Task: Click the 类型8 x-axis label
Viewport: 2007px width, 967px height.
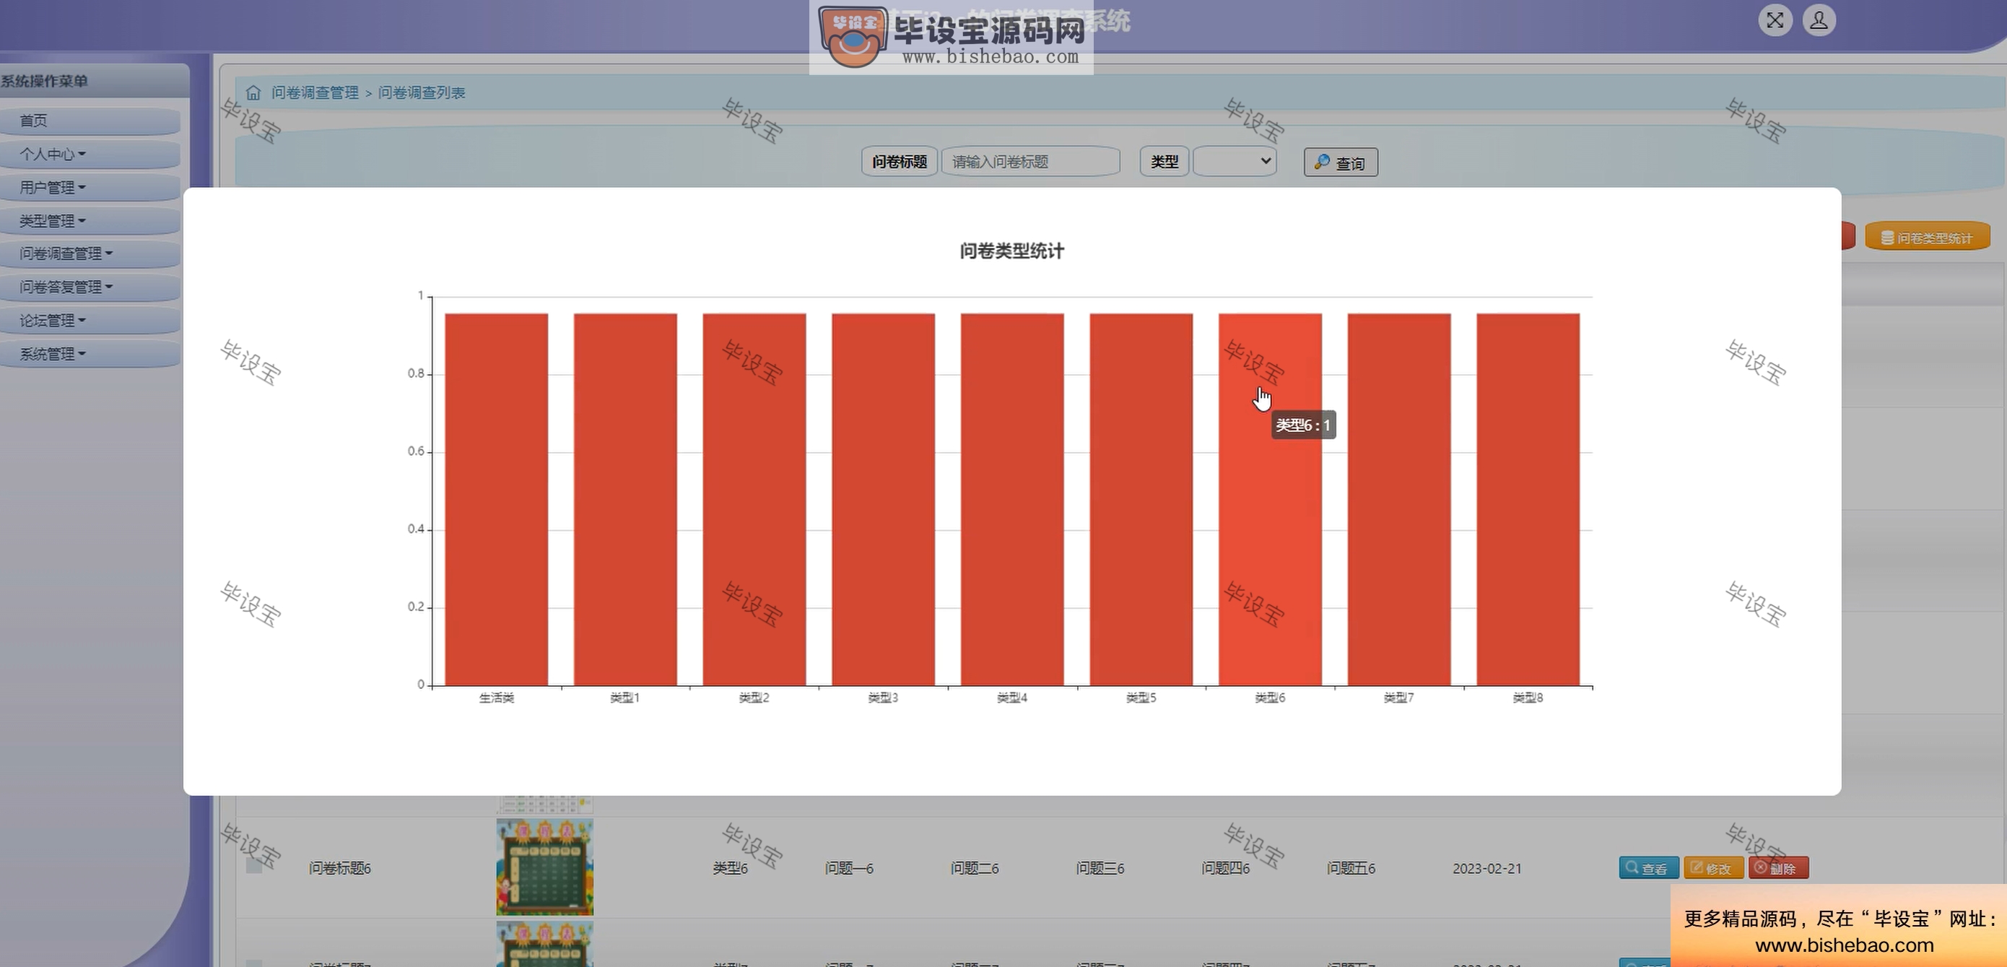Action: [1528, 698]
